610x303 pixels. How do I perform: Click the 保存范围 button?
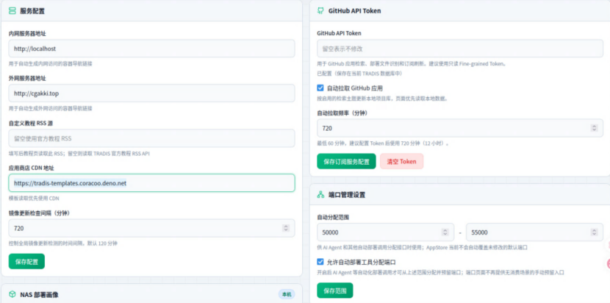(335, 290)
